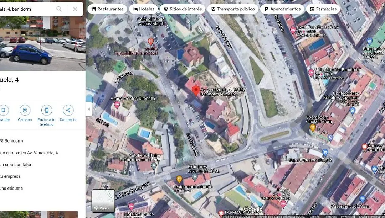This screenshot has height=218, width=385.
Task: Click the Col·legi Públic Ausiàs March label
Action: pos(151,22)
